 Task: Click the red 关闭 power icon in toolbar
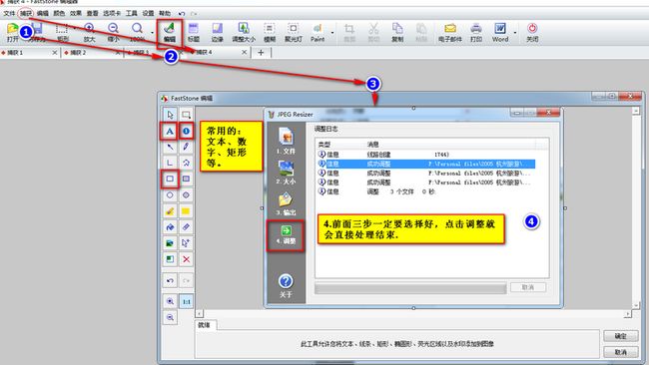(x=532, y=32)
